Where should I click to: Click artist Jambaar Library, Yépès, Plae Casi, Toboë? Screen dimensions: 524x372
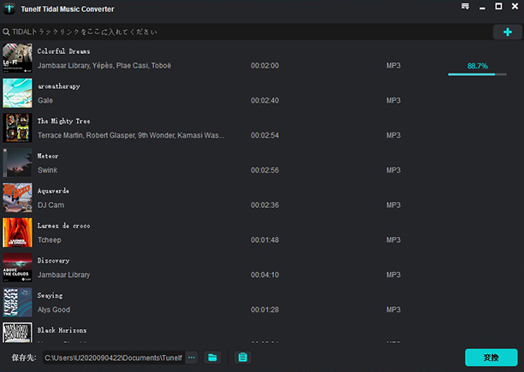104,66
